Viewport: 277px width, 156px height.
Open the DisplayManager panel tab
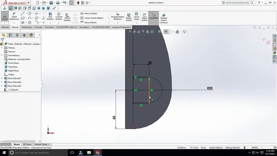pos(31,35)
